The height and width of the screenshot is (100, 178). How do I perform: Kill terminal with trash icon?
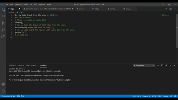pyautogui.click(x=166, y=66)
